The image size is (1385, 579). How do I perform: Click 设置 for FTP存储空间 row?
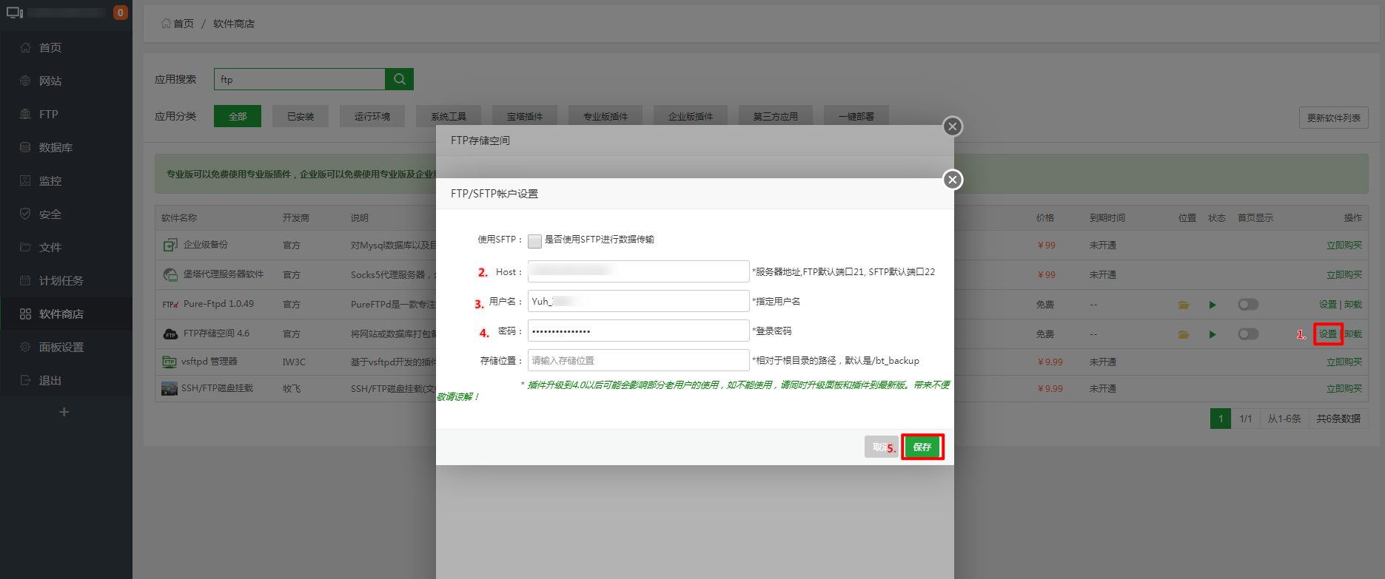tap(1328, 334)
